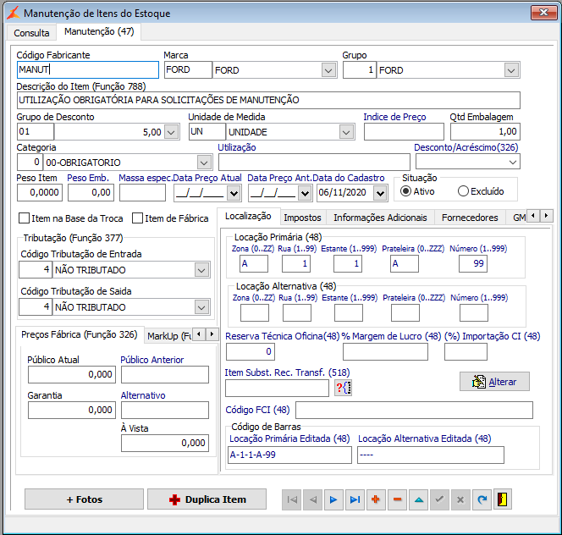Click the blue refresh arrow icon

[482, 499]
